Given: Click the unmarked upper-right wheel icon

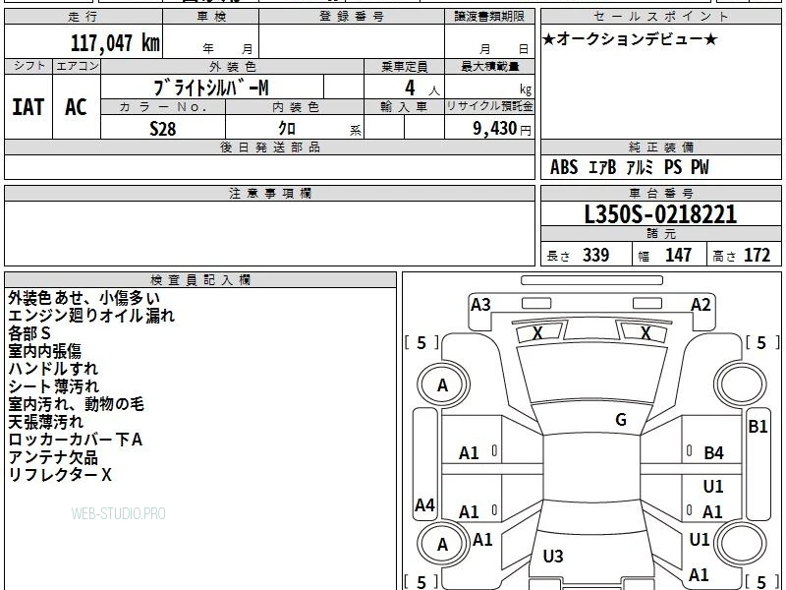Looking at the screenshot, I should 741,384.
